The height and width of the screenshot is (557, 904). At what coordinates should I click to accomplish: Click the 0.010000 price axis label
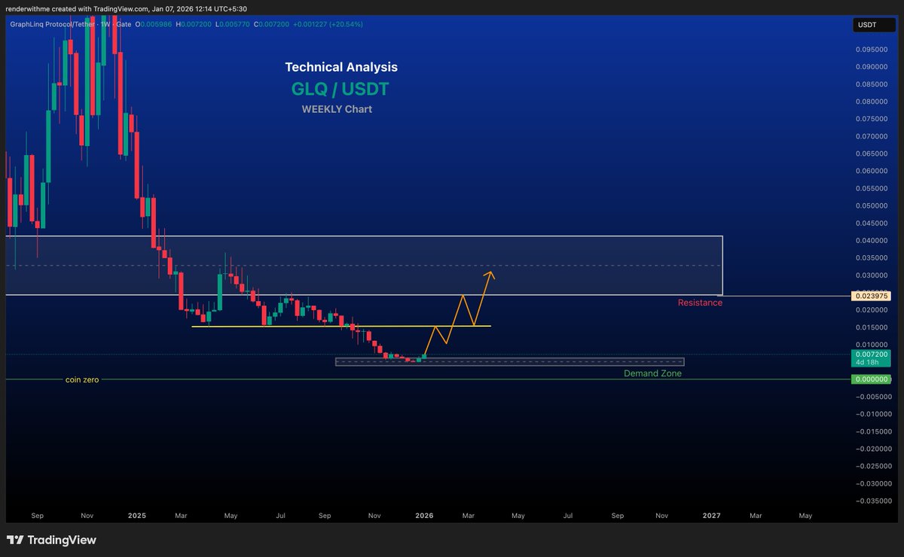[871, 345]
